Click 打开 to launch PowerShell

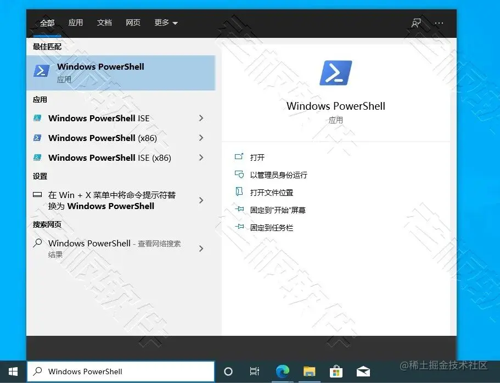257,157
